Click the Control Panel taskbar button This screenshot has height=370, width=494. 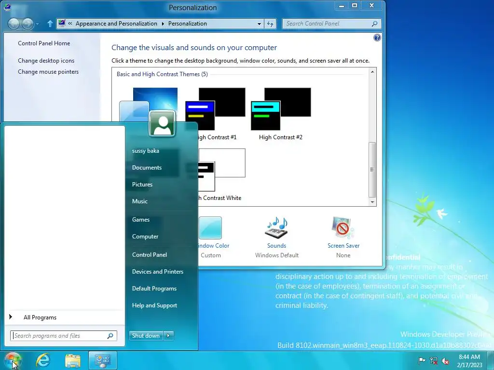[102, 360]
